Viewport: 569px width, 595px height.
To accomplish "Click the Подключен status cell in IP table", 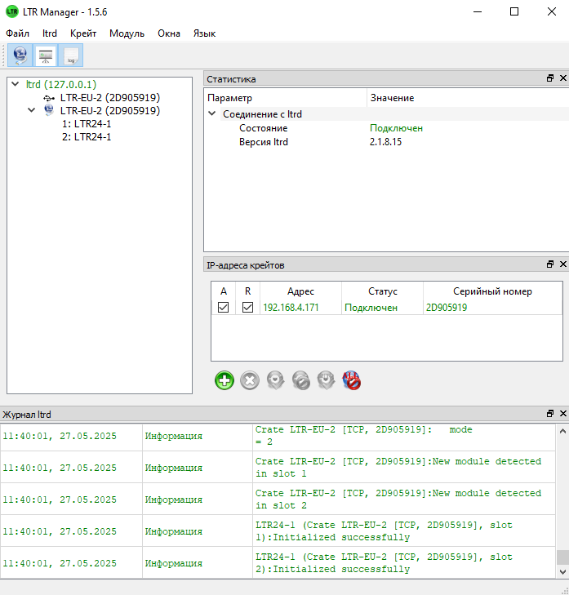I will click(382, 308).
